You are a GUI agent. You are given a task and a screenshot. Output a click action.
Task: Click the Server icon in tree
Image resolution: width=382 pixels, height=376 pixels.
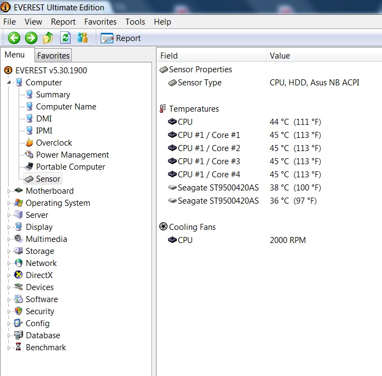click(19, 215)
